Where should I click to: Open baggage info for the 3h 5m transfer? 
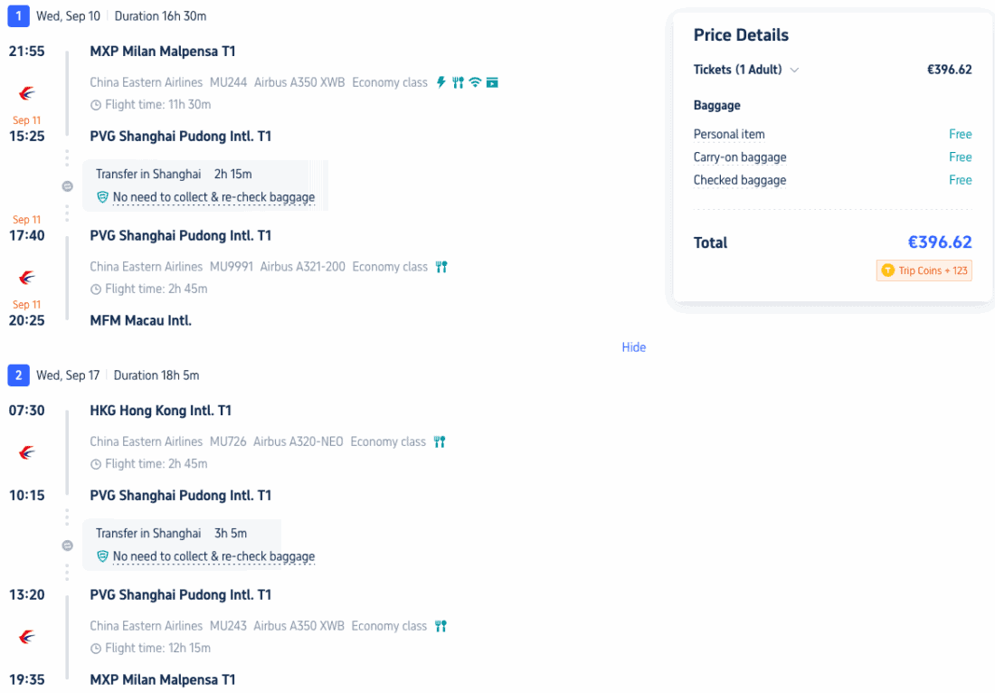pyautogui.click(x=213, y=556)
